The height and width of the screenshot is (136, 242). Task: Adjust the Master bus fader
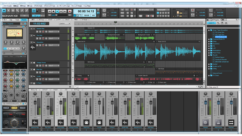pyautogui.click(x=205, y=102)
